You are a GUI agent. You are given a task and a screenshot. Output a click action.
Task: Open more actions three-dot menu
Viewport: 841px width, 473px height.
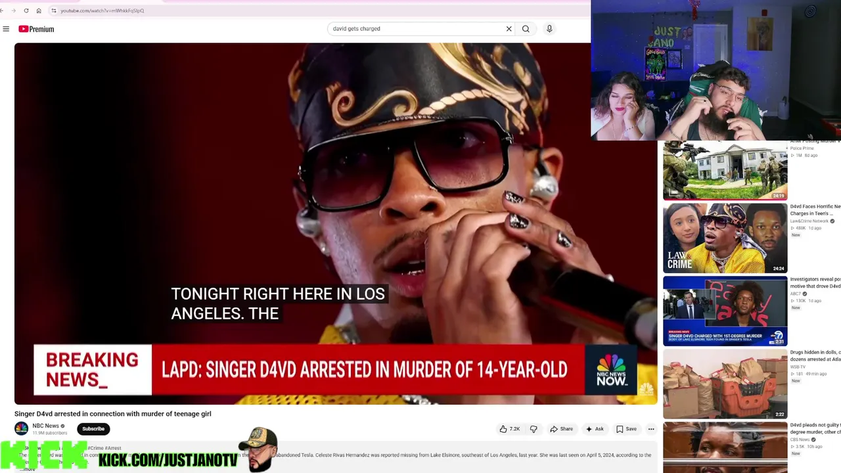pyautogui.click(x=651, y=429)
